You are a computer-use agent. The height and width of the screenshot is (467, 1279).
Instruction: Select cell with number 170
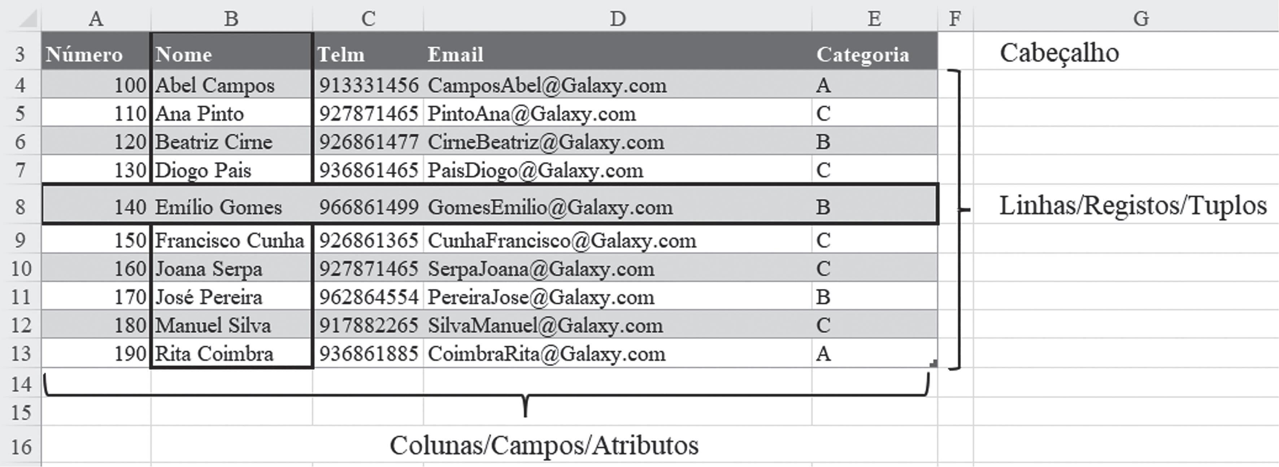pos(96,297)
